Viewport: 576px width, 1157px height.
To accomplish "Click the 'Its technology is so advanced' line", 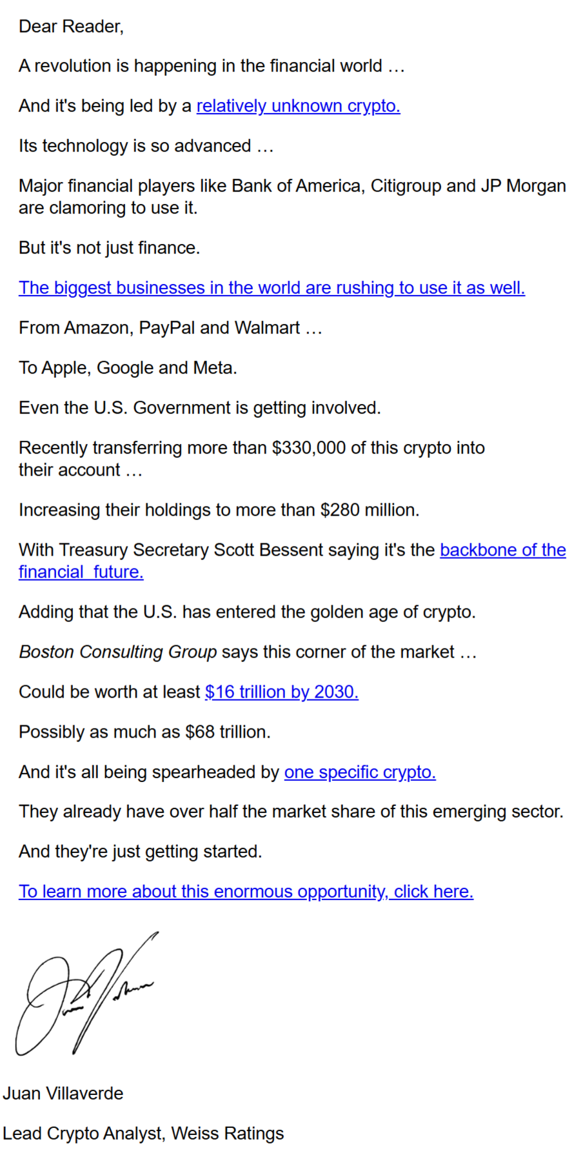I will (146, 146).
